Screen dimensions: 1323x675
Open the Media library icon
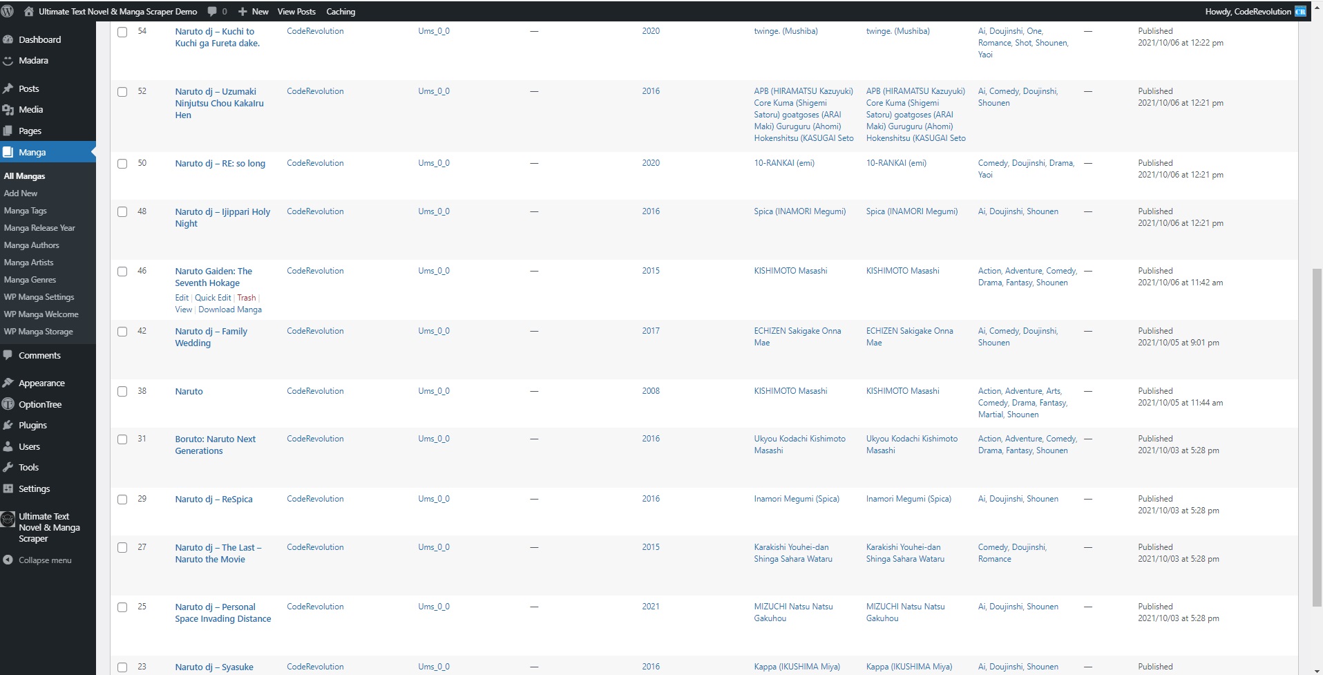pyautogui.click(x=8, y=110)
